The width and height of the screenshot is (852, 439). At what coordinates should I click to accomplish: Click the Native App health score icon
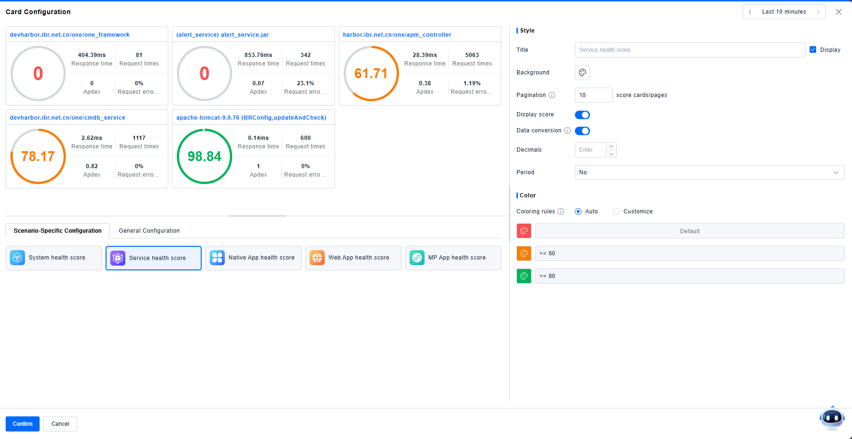point(217,258)
